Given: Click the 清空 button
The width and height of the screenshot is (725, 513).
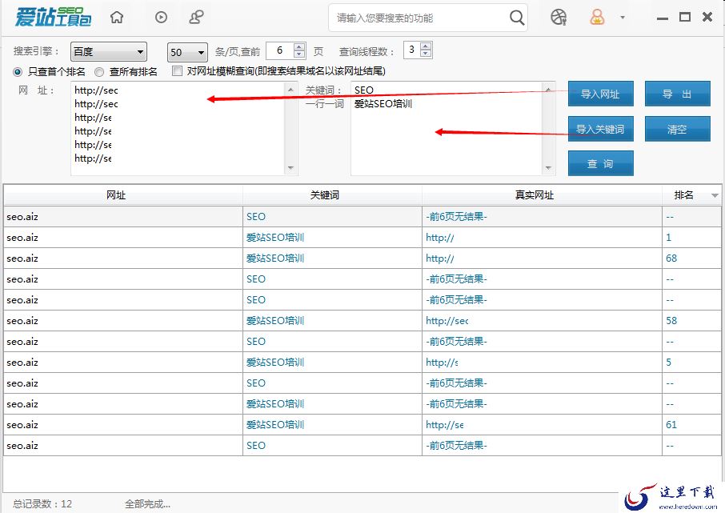Looking at the screenshot, I should pos(677,129).
